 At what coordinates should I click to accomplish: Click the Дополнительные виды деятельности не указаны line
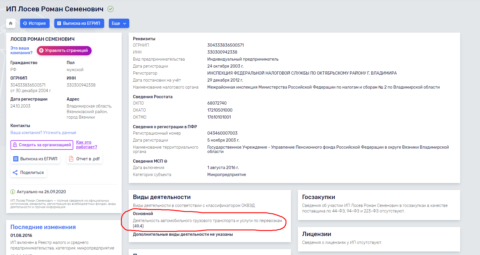(183, 234)
